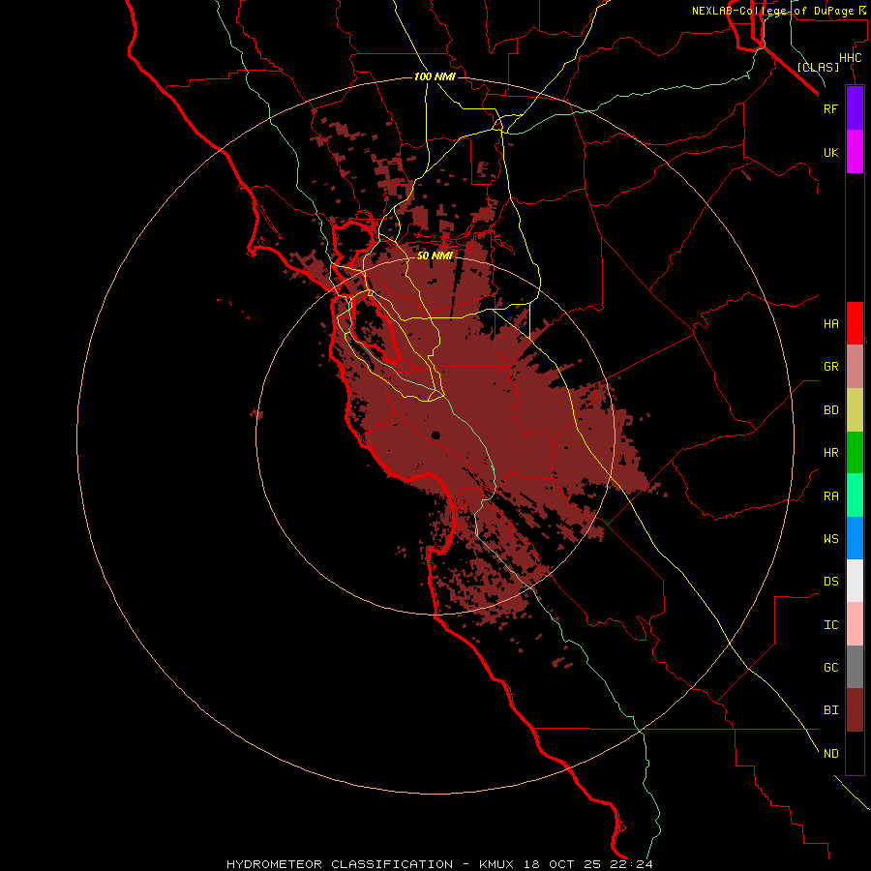This screenshot has width=871, height=871.
Task: Click the magenta UK legend color swatch
Action: [x=855, y=152]
